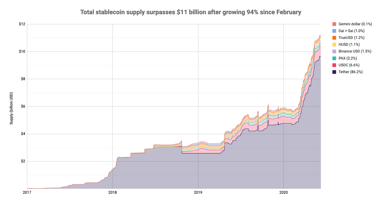The width and height of the screenshot is (381, 203).
Task: Click the chart title text
Action: click(190, 12)
